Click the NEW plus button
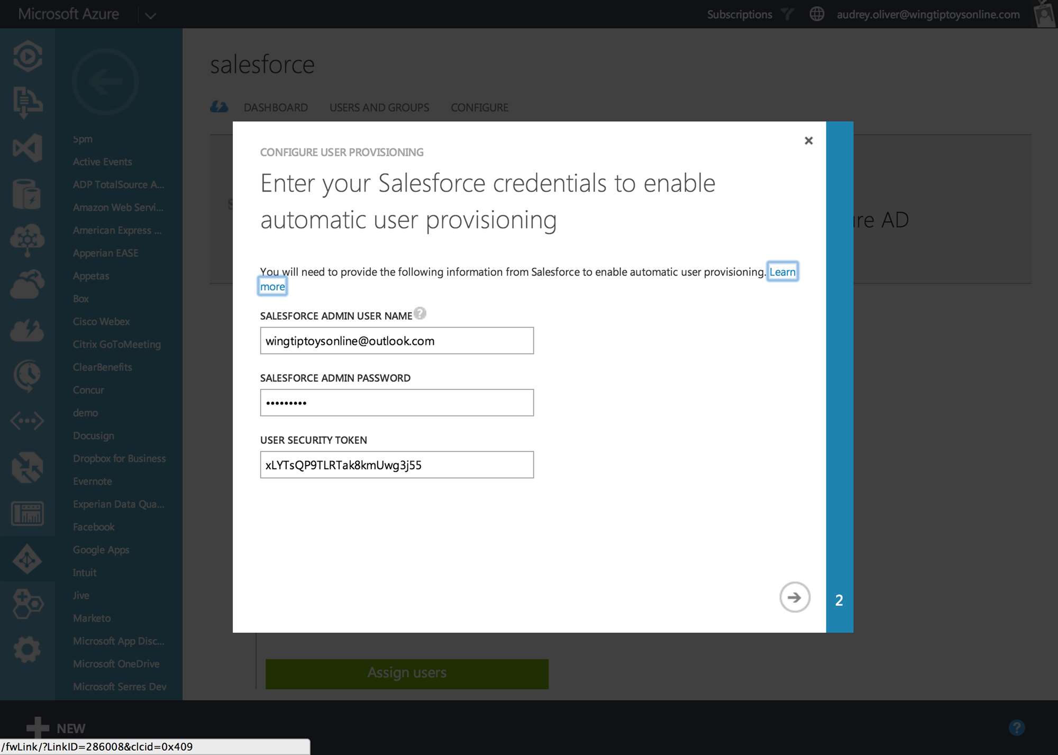 (x=56, y=728)
